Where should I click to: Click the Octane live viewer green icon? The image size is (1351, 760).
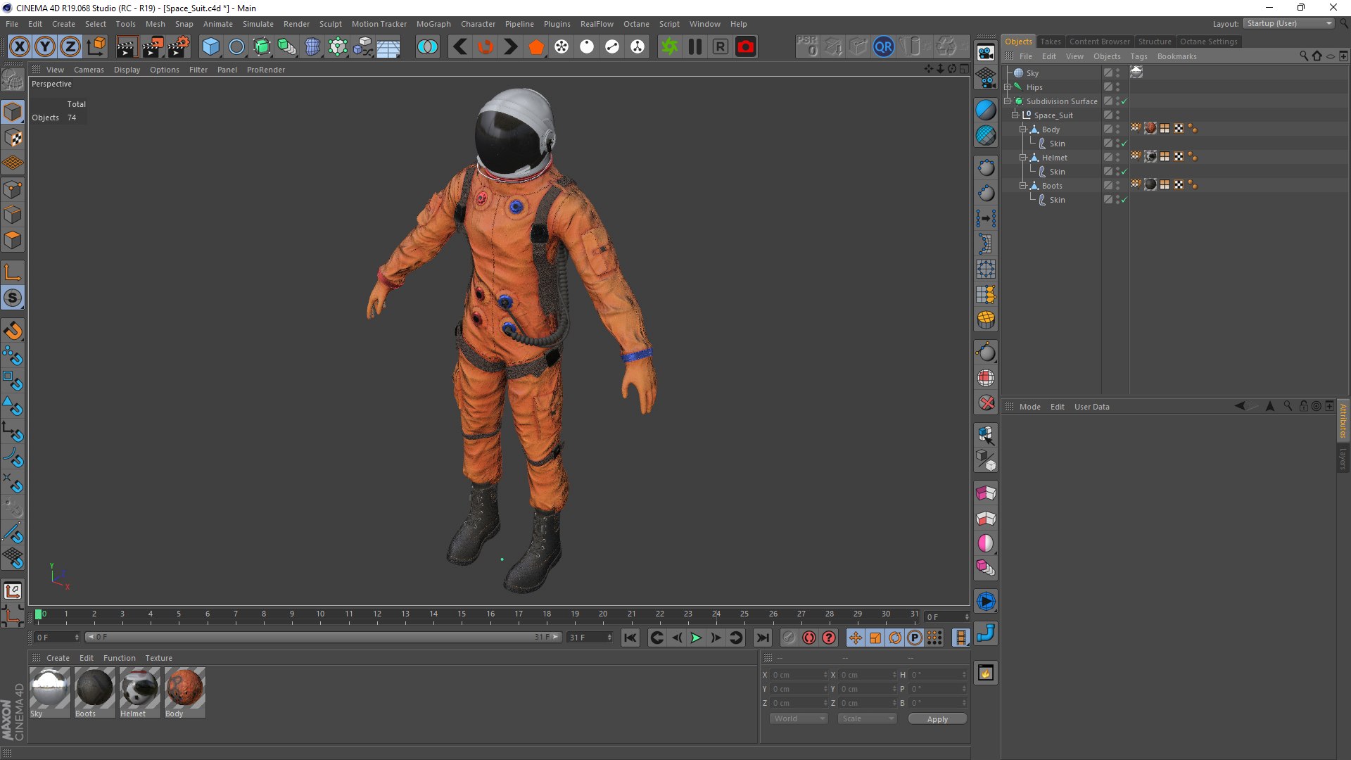(x=669, y=46)
